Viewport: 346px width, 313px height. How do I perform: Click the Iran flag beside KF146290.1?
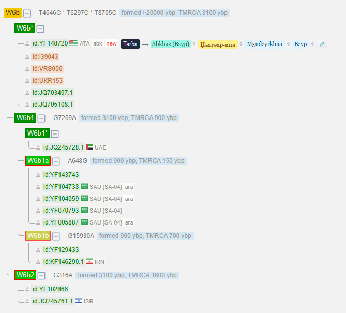[89, 261]
